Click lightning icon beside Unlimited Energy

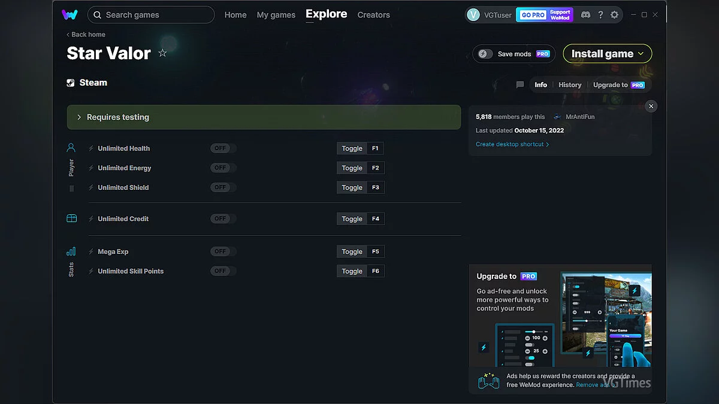pyautogui.click(x=91, y=168)
